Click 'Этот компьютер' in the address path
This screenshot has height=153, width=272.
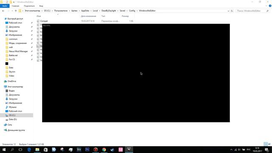point(32,11)
